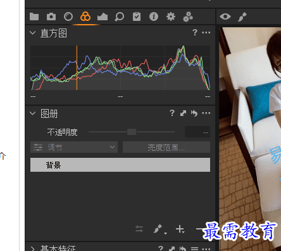
Task: Switch to the Capture camera tool tab
Action: pos(51,16)
